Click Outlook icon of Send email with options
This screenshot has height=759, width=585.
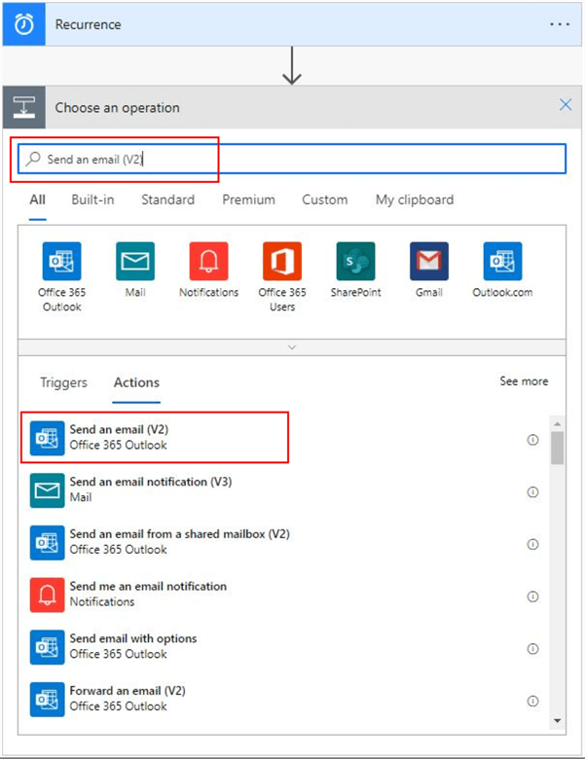(x=47, y=647)
